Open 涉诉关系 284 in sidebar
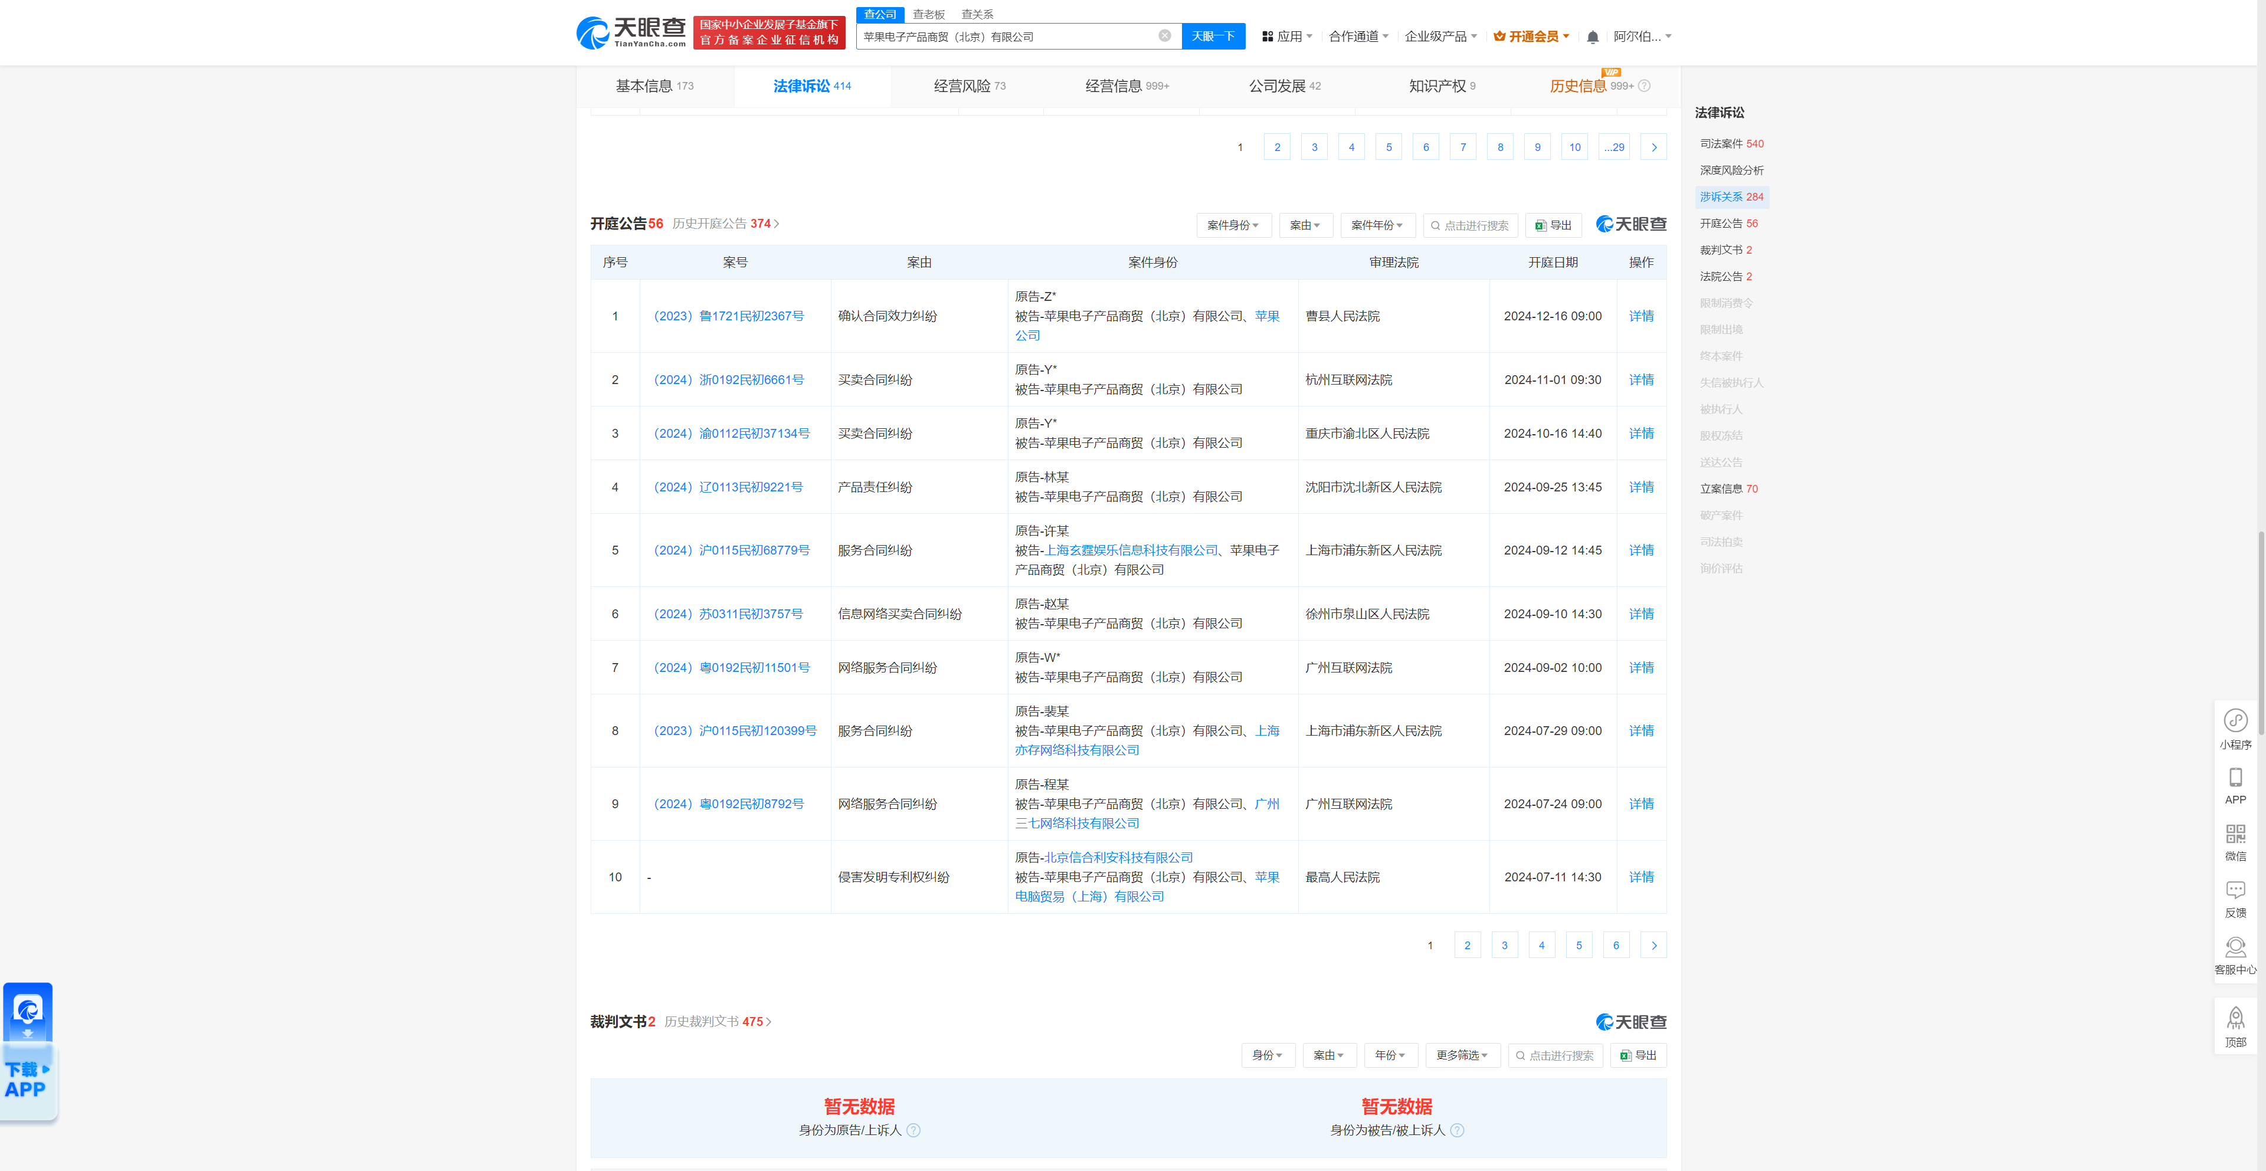Image resolution: width=2266 pixels, height=1171 pixels. pos(1731,197)
